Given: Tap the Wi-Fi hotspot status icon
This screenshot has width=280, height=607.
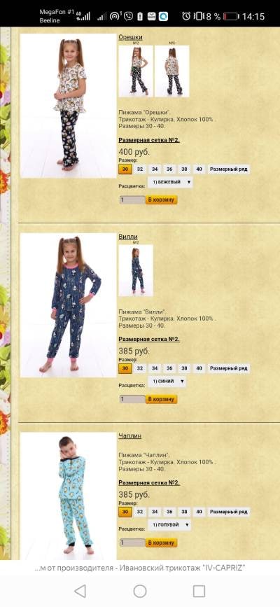Looking at the screenshot, I should pos(115,16).
